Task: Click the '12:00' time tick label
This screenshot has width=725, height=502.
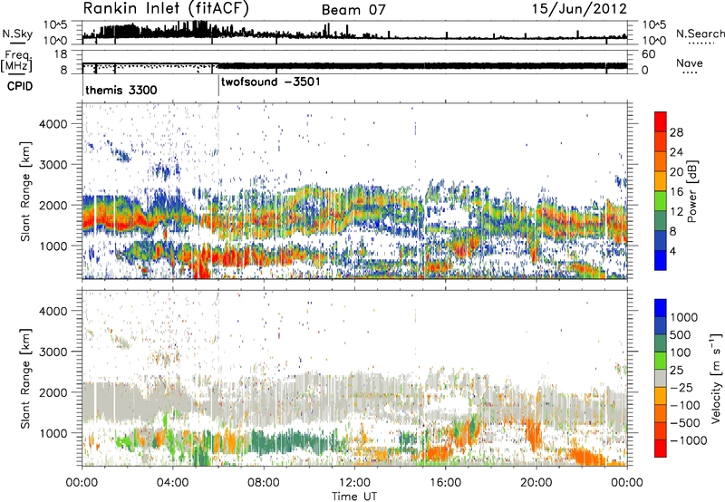Action: click(354, 483)
